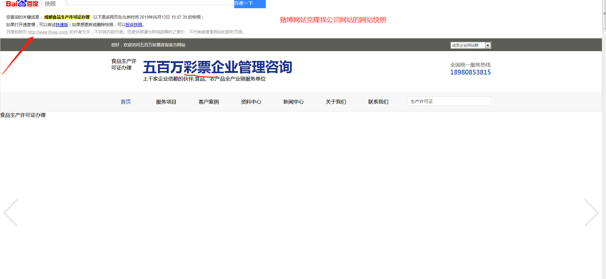Screen dimensions: 606x279
Task: Open the http://www.thvap.com/ link
Action: point(48,32)
